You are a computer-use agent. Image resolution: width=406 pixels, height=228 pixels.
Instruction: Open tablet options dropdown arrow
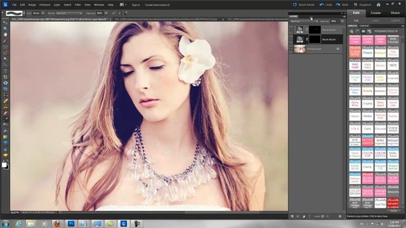pyautogui.click(x=119, y=13)
